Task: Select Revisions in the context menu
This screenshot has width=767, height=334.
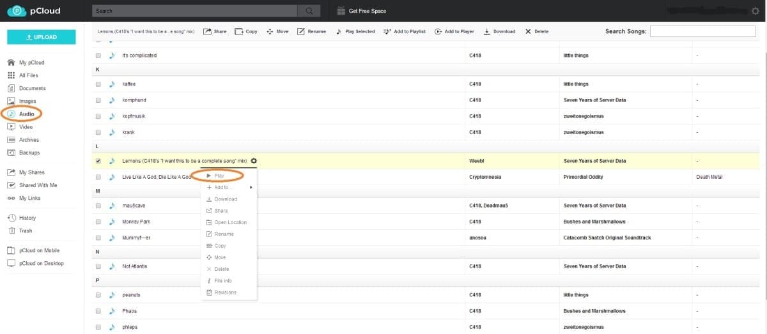Action: [228, 292]
